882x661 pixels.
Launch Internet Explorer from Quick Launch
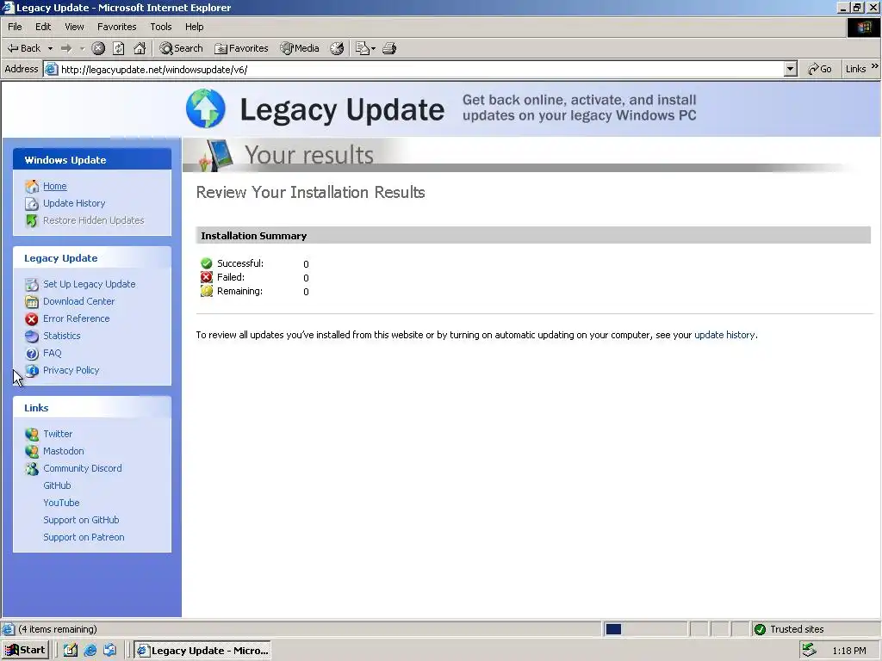click(90, 651)
